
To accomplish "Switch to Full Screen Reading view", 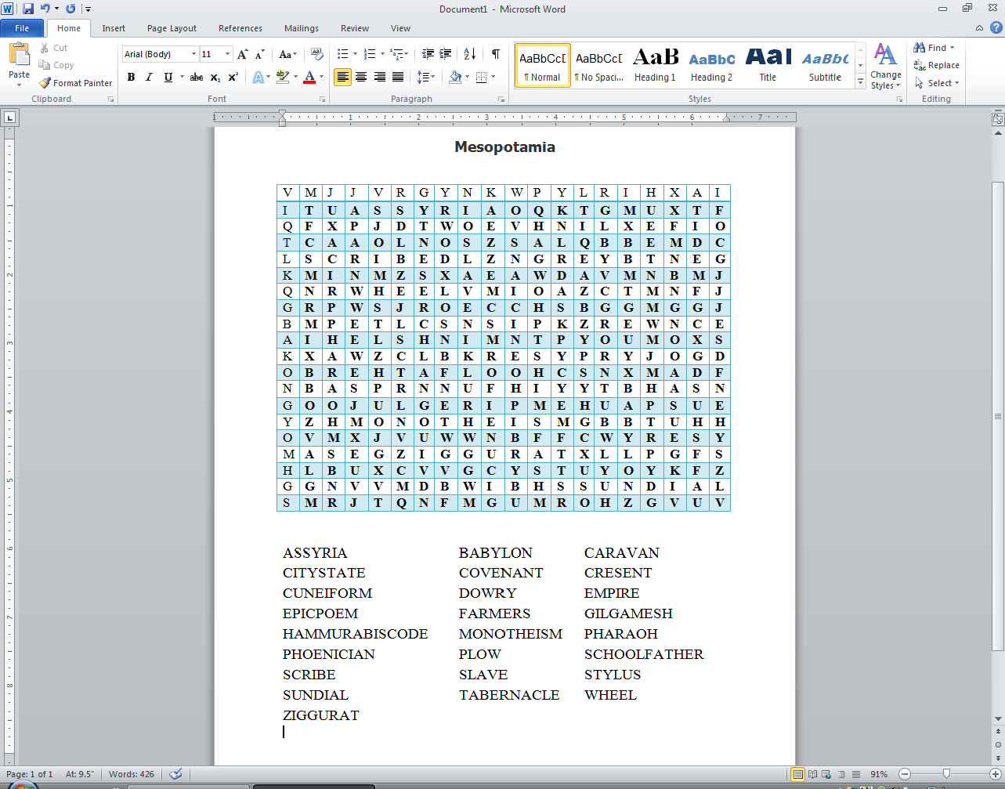I will tap(813, 774).
